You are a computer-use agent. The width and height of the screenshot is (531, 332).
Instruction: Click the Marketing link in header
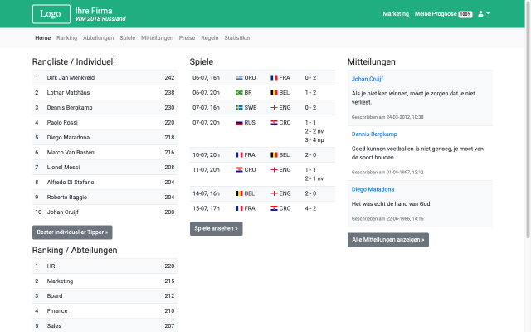coord(396,14)
